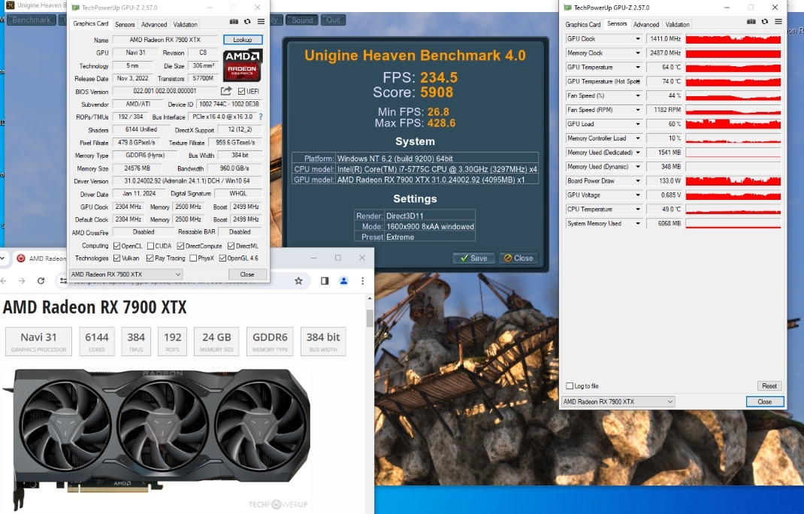804x514 pixels.
Task: Take screenshot via camera icon in left GPU-Z window
Action: point(234,22)
